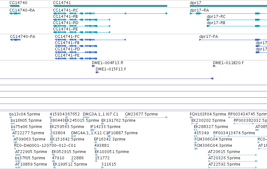Click the EK259563.5prime label
267x169 pixels.
click(67, 127)
